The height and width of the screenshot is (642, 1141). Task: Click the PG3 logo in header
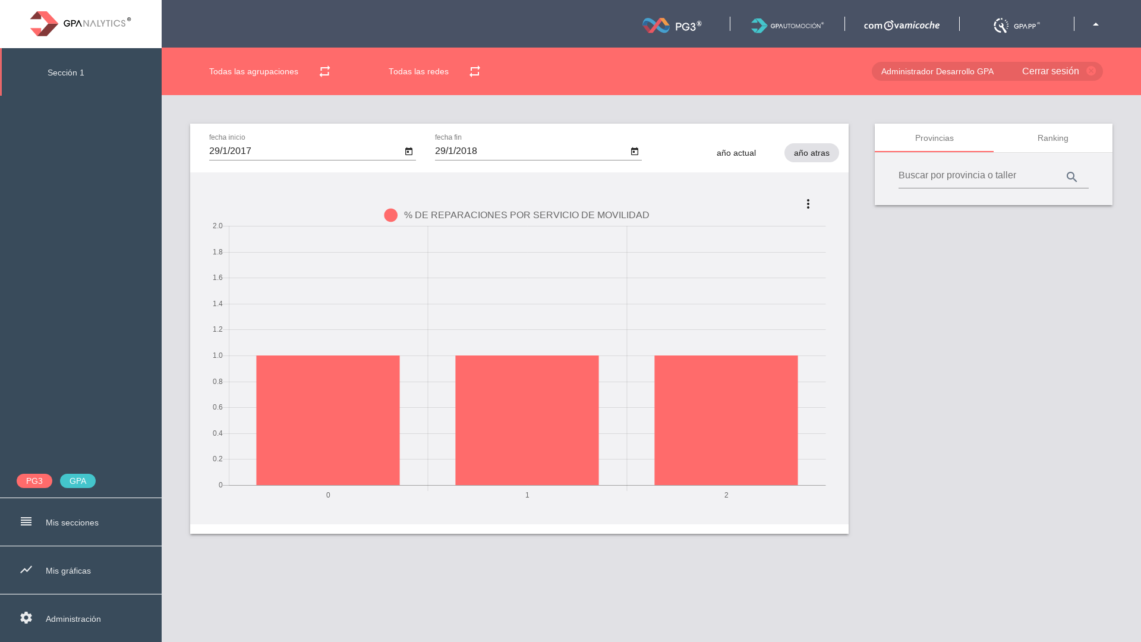pyautogui.click(x=672, y=25)
